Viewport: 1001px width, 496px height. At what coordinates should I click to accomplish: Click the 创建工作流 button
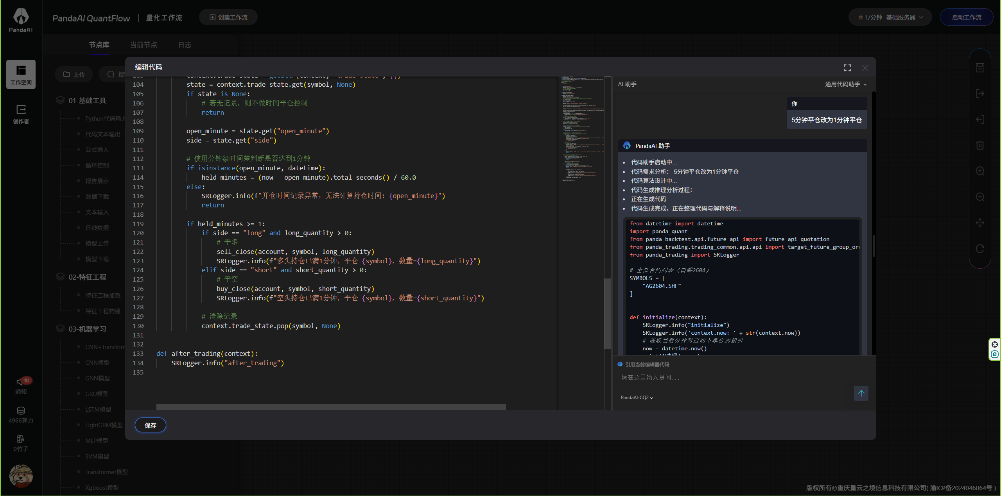[x=228, y=18]
